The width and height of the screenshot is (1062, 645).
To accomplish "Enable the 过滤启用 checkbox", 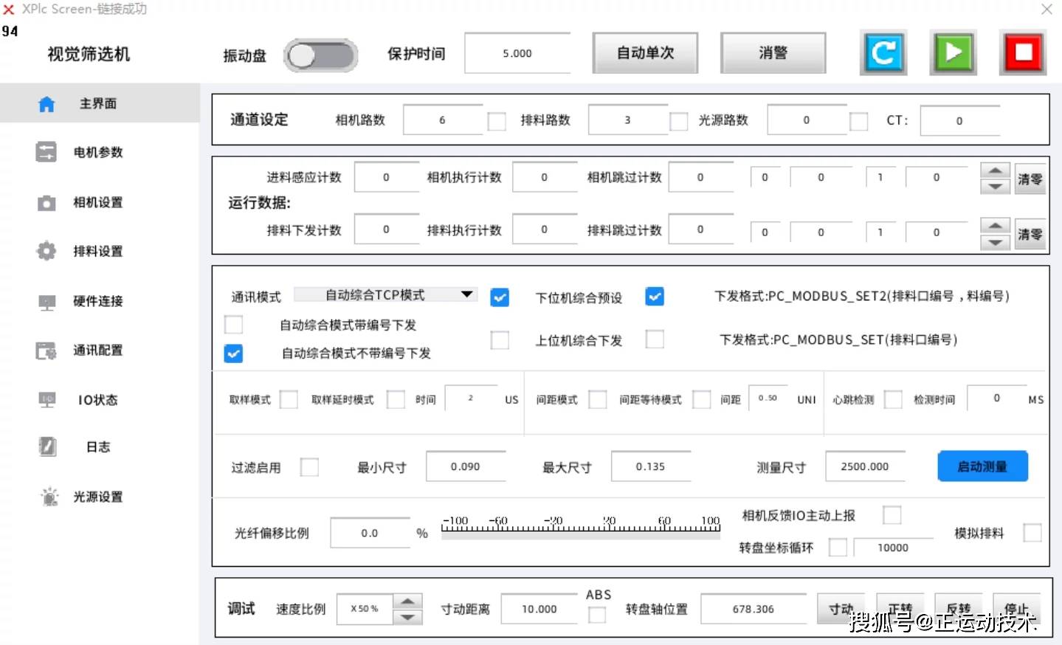I will point(310,467).
